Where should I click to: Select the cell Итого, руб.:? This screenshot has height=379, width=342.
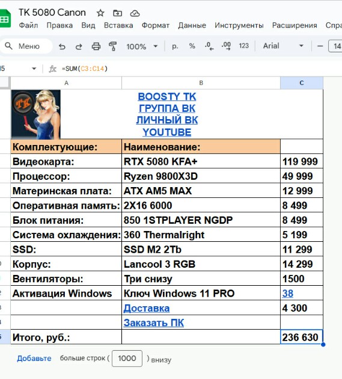[x=66, y=337]
